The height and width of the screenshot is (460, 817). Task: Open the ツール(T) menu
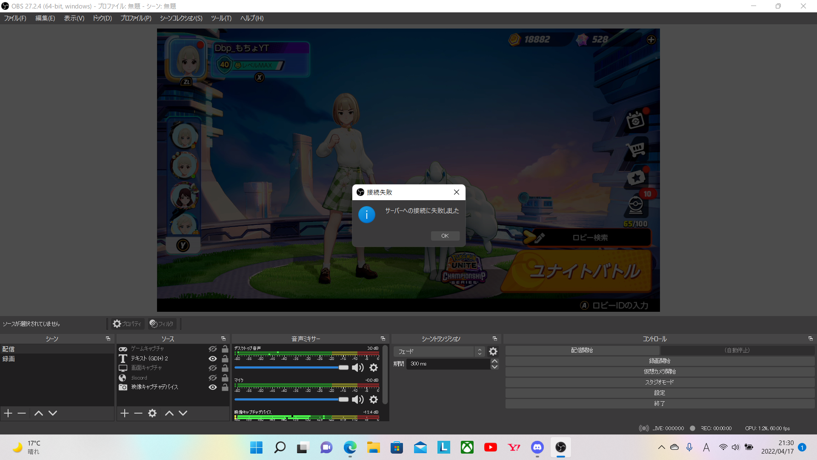(x=221, y=18)
